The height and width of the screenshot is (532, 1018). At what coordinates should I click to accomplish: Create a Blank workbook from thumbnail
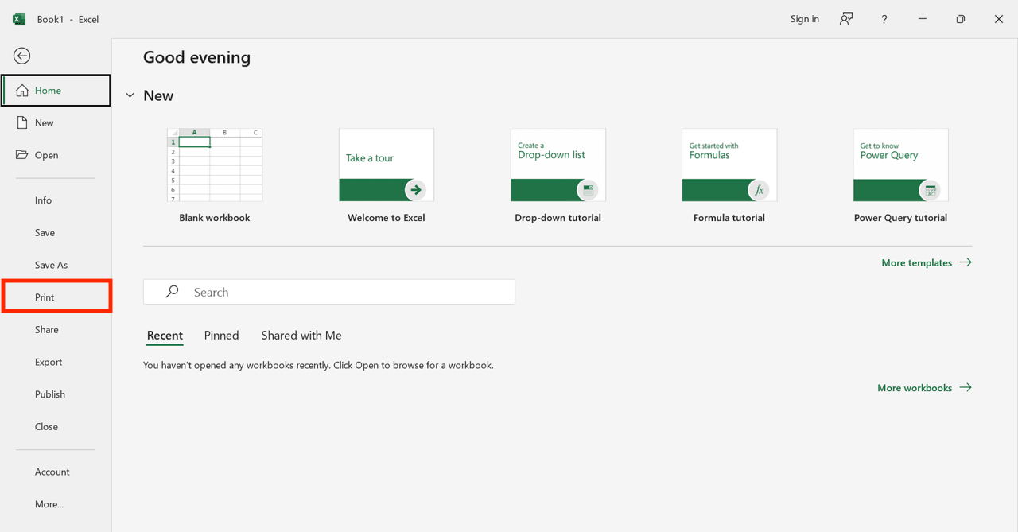[x=215, y=165]
